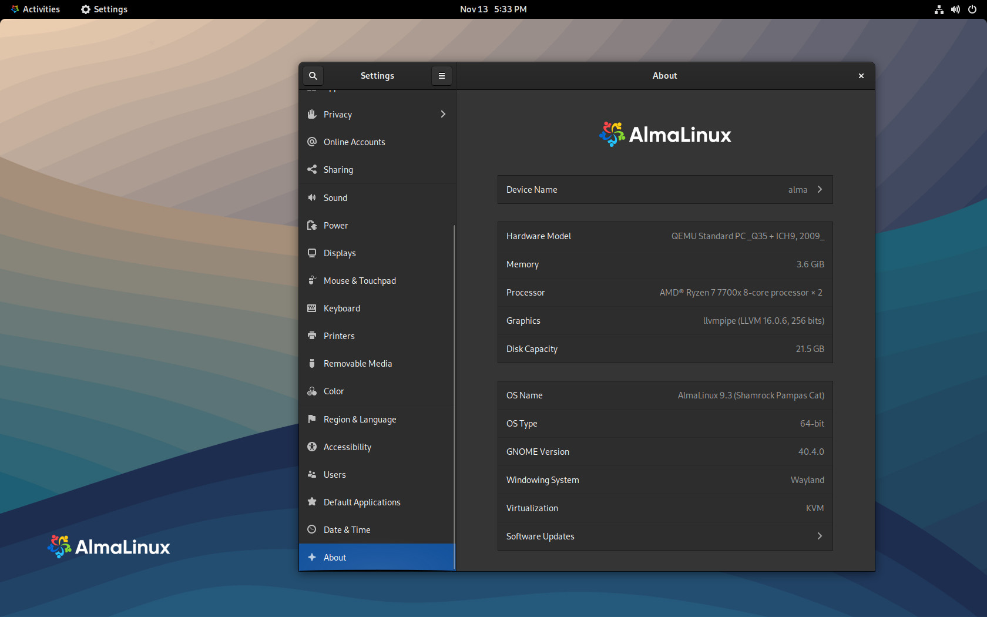Switch to the Sharing settings panel

377,170
